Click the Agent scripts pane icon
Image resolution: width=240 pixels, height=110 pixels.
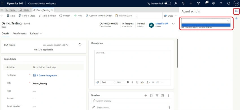pos(237,11)
